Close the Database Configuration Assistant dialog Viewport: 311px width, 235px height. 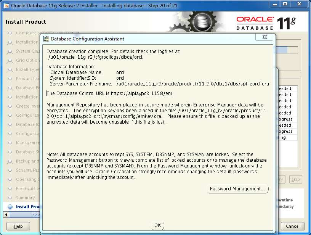[x=265, y=37]
